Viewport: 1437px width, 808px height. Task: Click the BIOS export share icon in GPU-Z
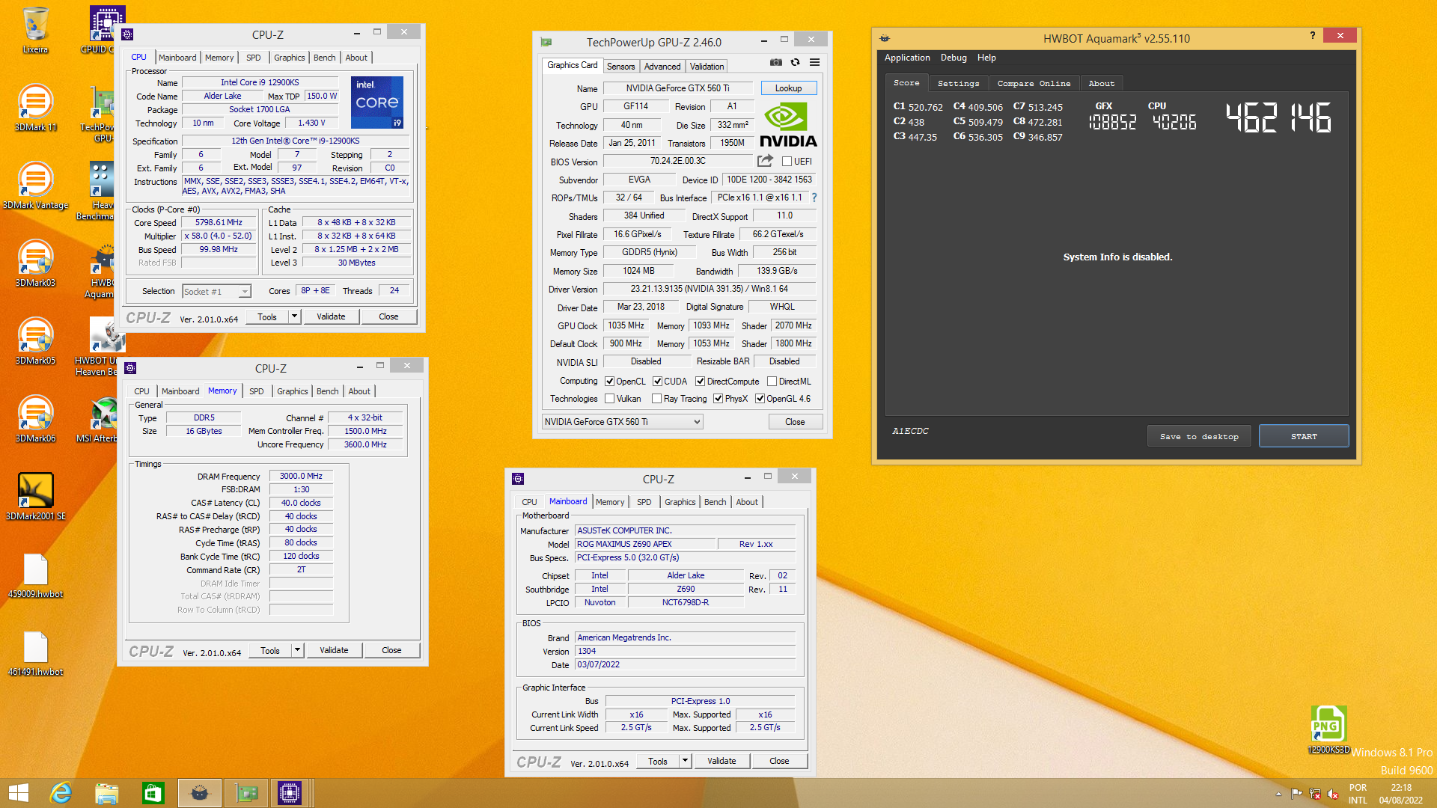765,161
